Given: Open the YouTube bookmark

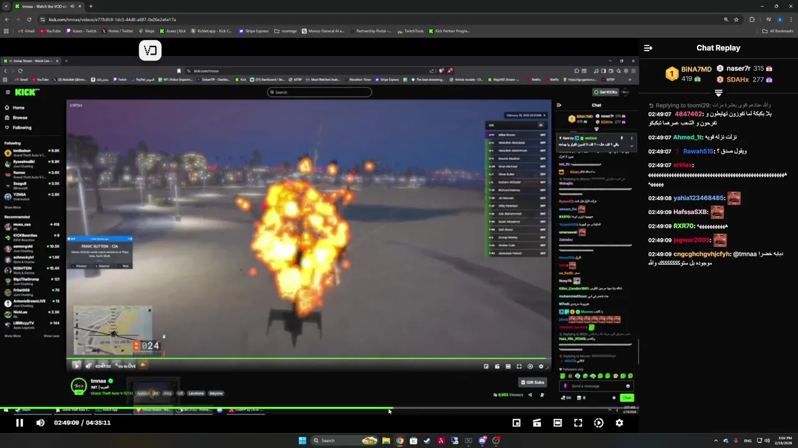Looking at the screenshot, I should tap(50, 30).
